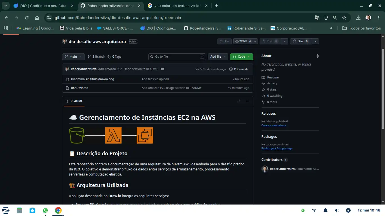The height and width of the screenshot is (216, 385).
Task: Open a new browser tab
Action: pyautogui.click(x=216, y=6)
